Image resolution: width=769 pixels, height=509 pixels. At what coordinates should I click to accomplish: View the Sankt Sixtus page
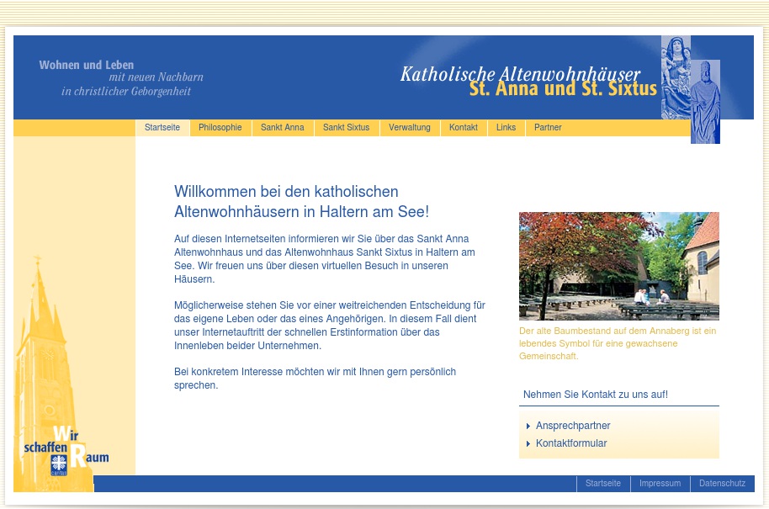[x=346, y=127]
